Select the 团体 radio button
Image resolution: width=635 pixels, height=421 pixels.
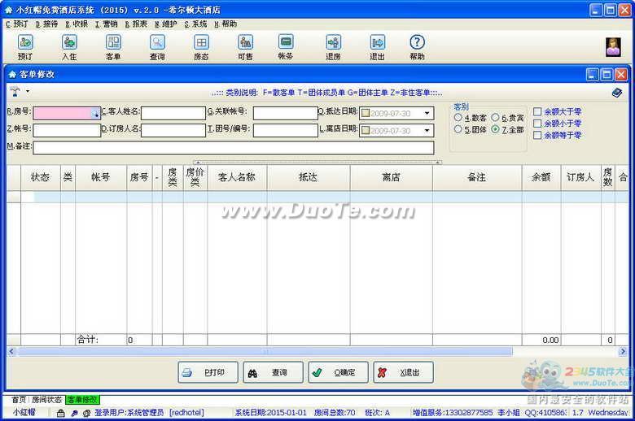pos(458,129)
